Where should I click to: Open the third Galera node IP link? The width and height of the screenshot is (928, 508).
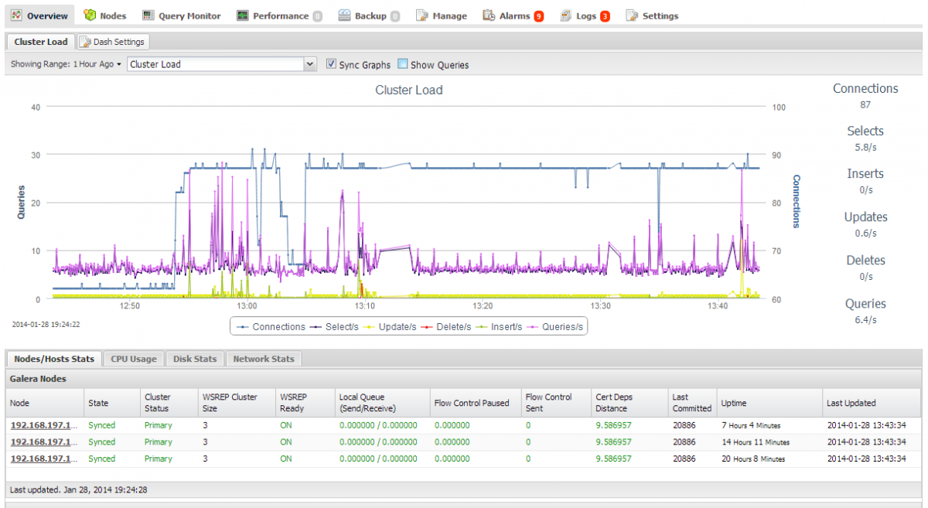point(44,459)
